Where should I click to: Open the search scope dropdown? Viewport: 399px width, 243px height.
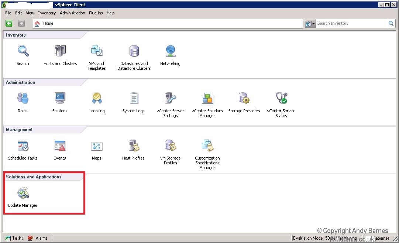coord(310,23)
